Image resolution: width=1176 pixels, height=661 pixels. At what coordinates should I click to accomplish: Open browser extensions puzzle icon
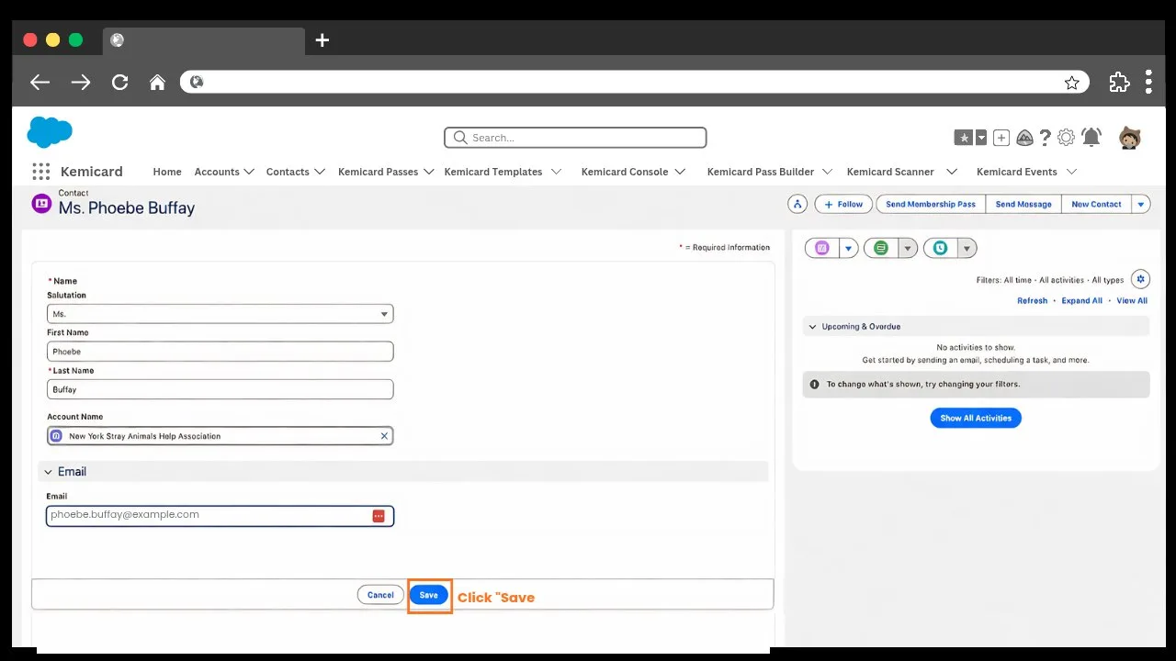tap(1119, 82)
